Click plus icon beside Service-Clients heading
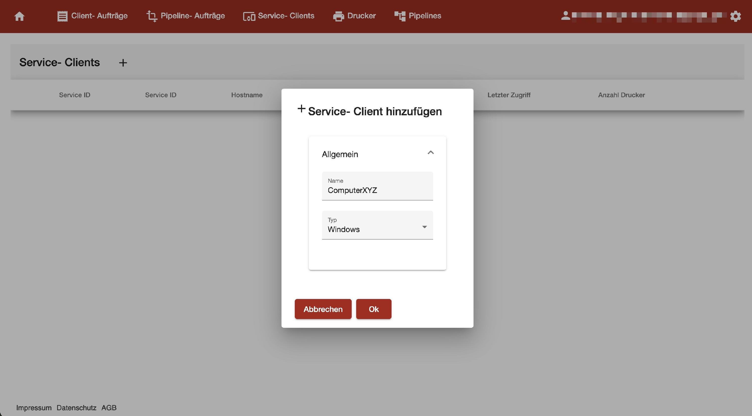Viewport: 752px width, 416px height. 123,63
